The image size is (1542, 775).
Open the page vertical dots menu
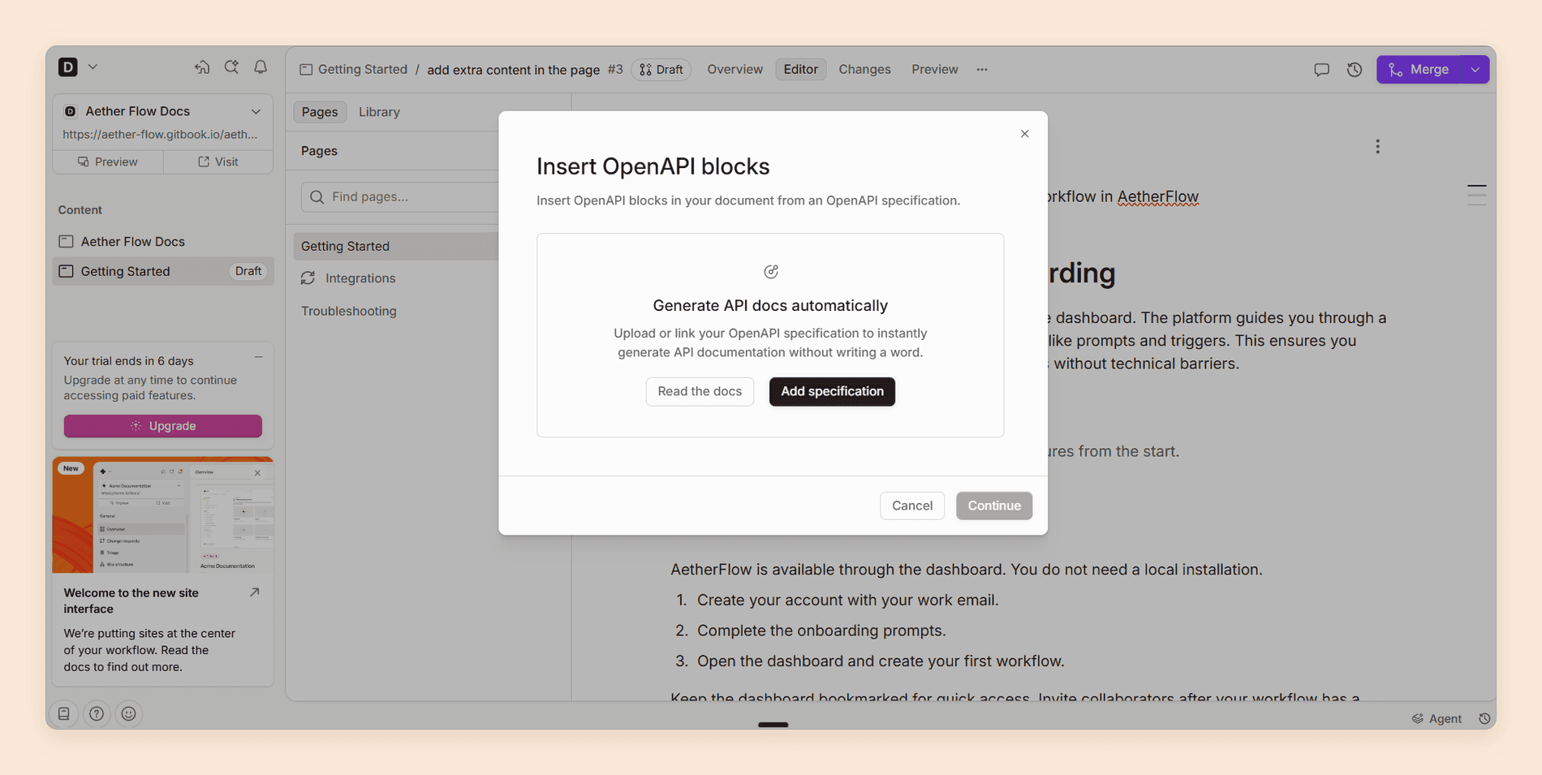click(1377, 147)
